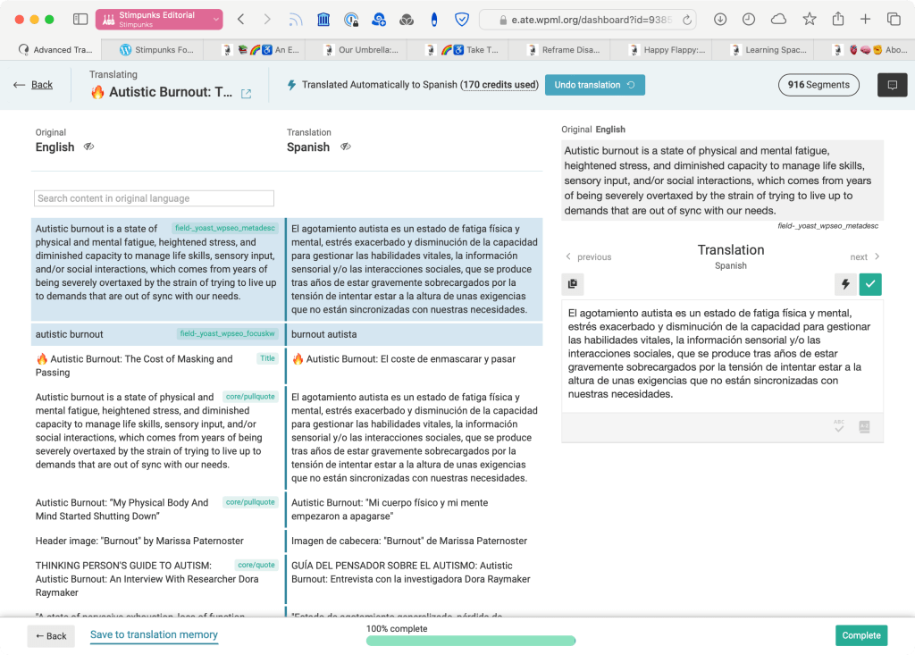Click the search content input field
This screenshot has width=915, height=655.
click(153, 197)
